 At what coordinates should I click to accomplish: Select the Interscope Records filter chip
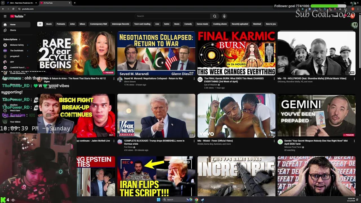(120, 24)
